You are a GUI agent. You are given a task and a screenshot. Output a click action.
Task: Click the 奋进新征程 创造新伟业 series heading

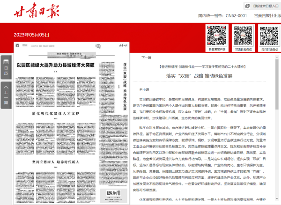(202, 67)
